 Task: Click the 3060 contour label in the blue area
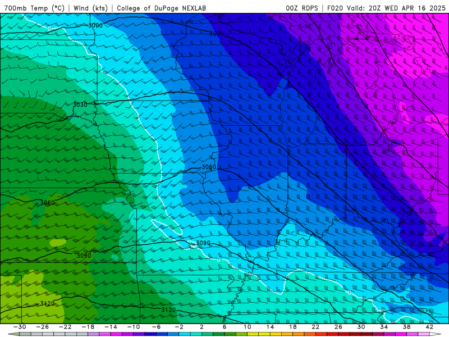pyautogui.click(x=209, y=167)
